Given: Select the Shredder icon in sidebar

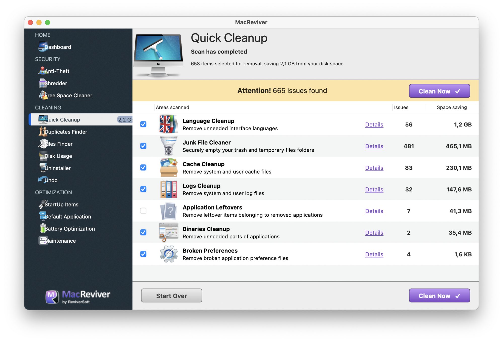Looking at the screenshot, I should click(43, 83).
